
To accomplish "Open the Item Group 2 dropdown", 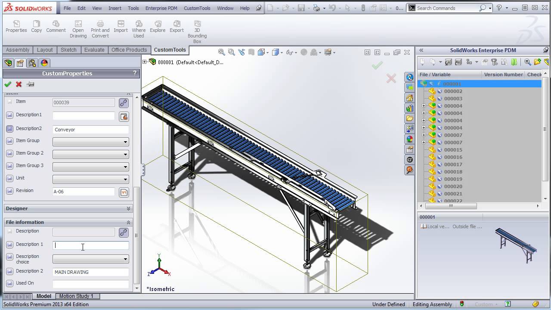I will point(90,154).
